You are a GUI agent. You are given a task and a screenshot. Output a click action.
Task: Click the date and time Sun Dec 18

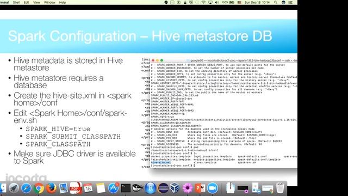pyautogui.click(x=257, y=2)
